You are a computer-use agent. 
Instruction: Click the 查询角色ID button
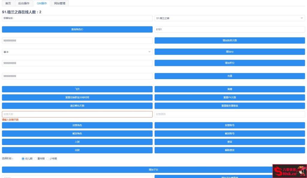pyautogui.click(x=77, y=29)
